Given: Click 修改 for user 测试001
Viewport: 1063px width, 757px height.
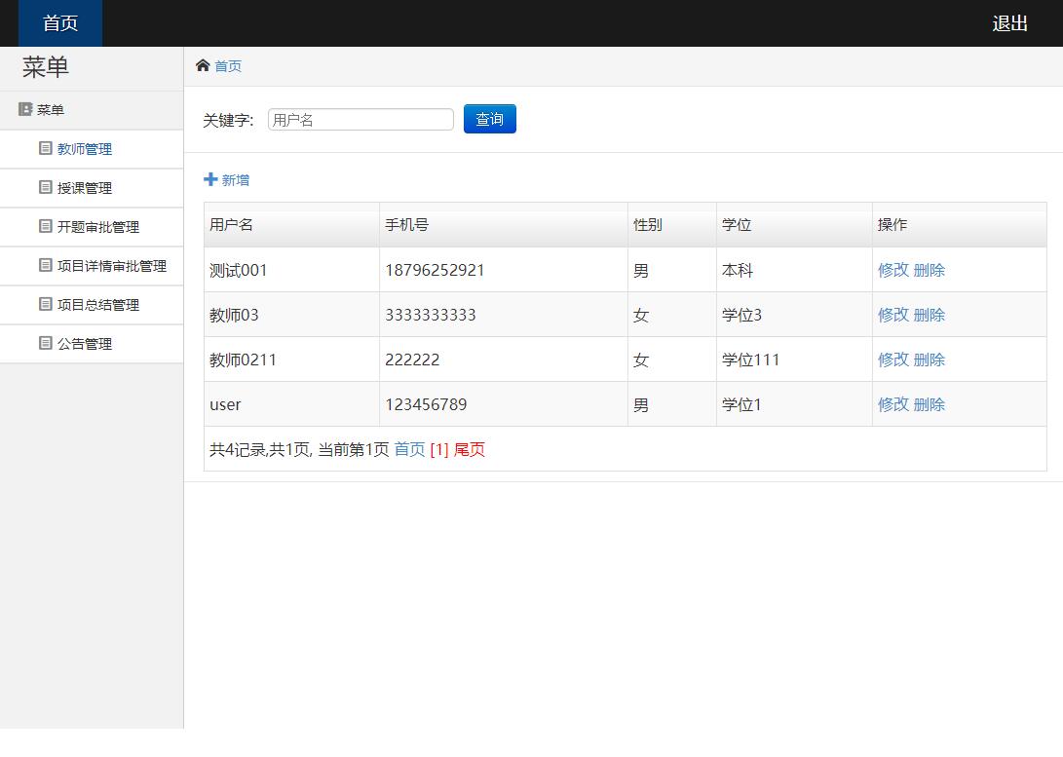Looking at the screenshot, I should 893,270.
